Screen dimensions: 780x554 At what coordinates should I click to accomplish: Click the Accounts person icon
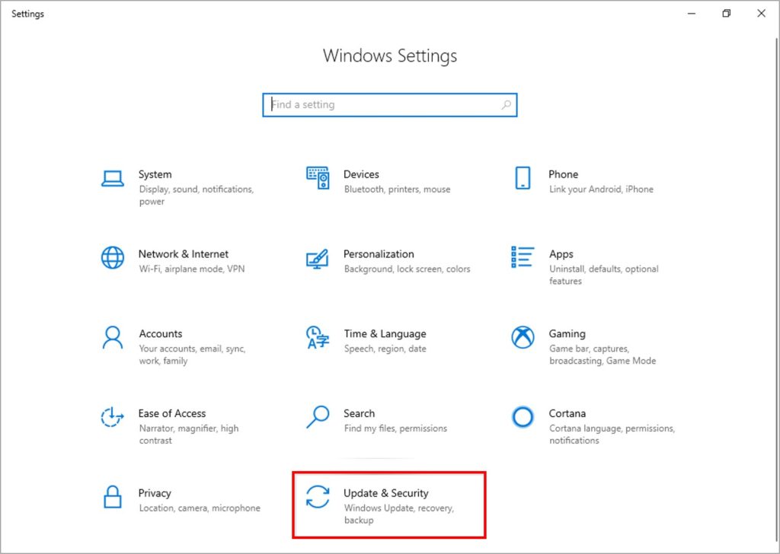click(113, 338)
